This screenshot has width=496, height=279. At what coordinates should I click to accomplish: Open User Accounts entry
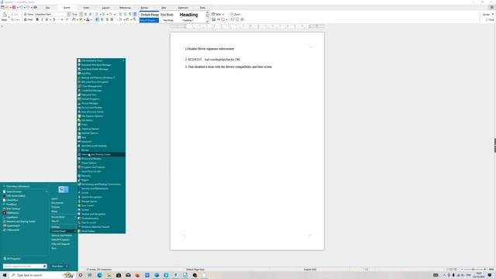(102, 222)
